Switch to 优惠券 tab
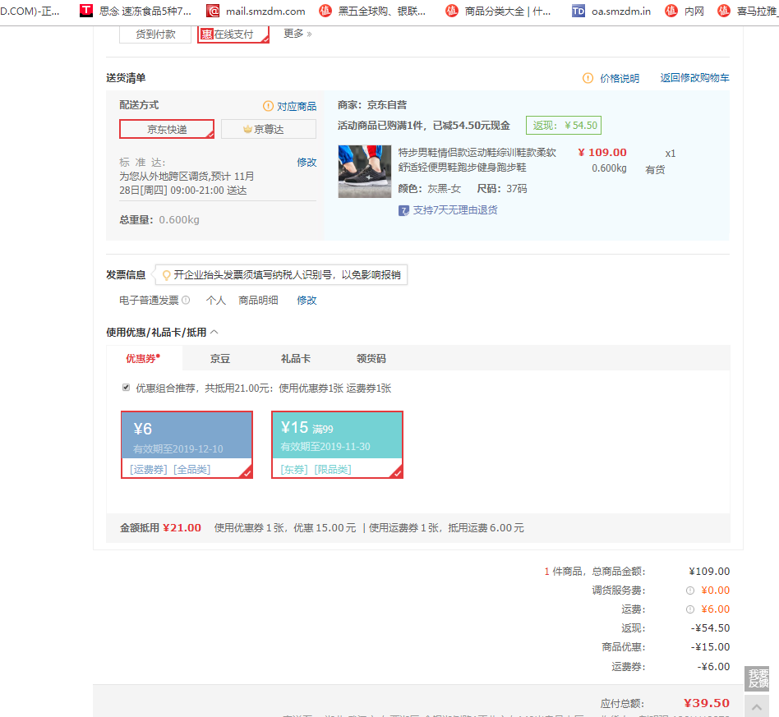Image resolution: width=779 pixels, height=717 pixels. (x=144, y=358)
